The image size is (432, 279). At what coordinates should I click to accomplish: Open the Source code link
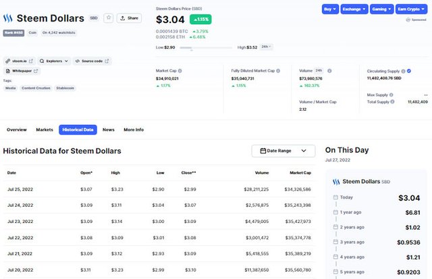92,61
